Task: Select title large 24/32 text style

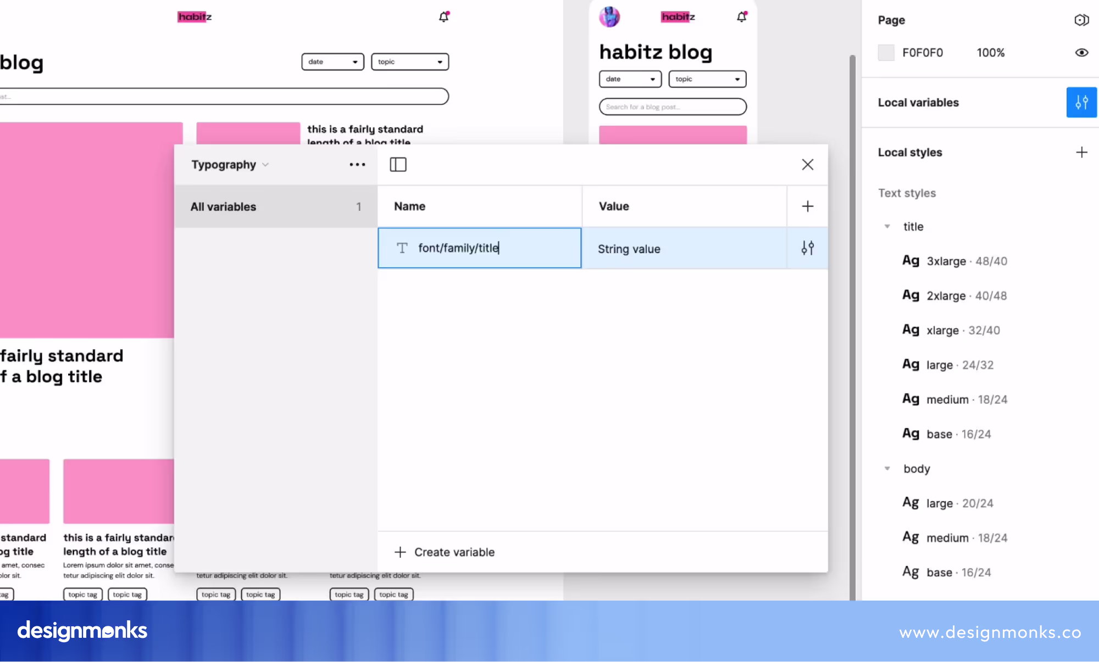Action: coord(948,364)
